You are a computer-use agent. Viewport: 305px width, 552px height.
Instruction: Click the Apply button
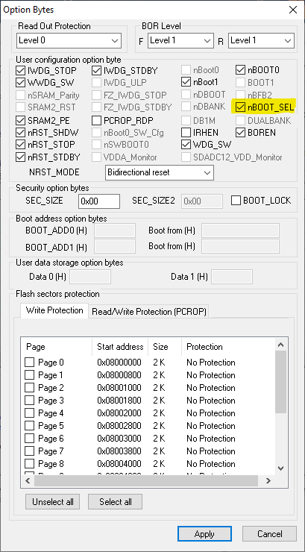click(204, 534)
